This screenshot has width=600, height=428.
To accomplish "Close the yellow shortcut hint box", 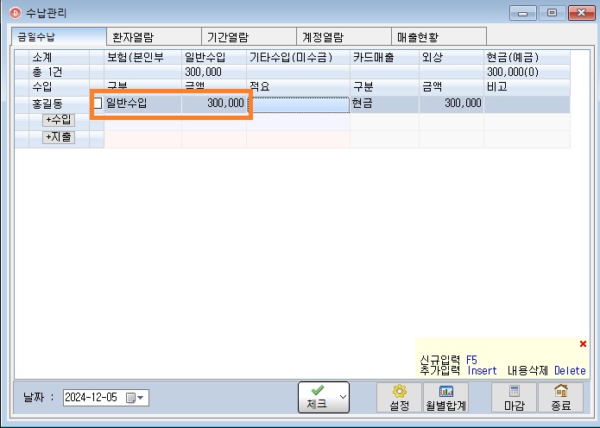I will 583,343.
